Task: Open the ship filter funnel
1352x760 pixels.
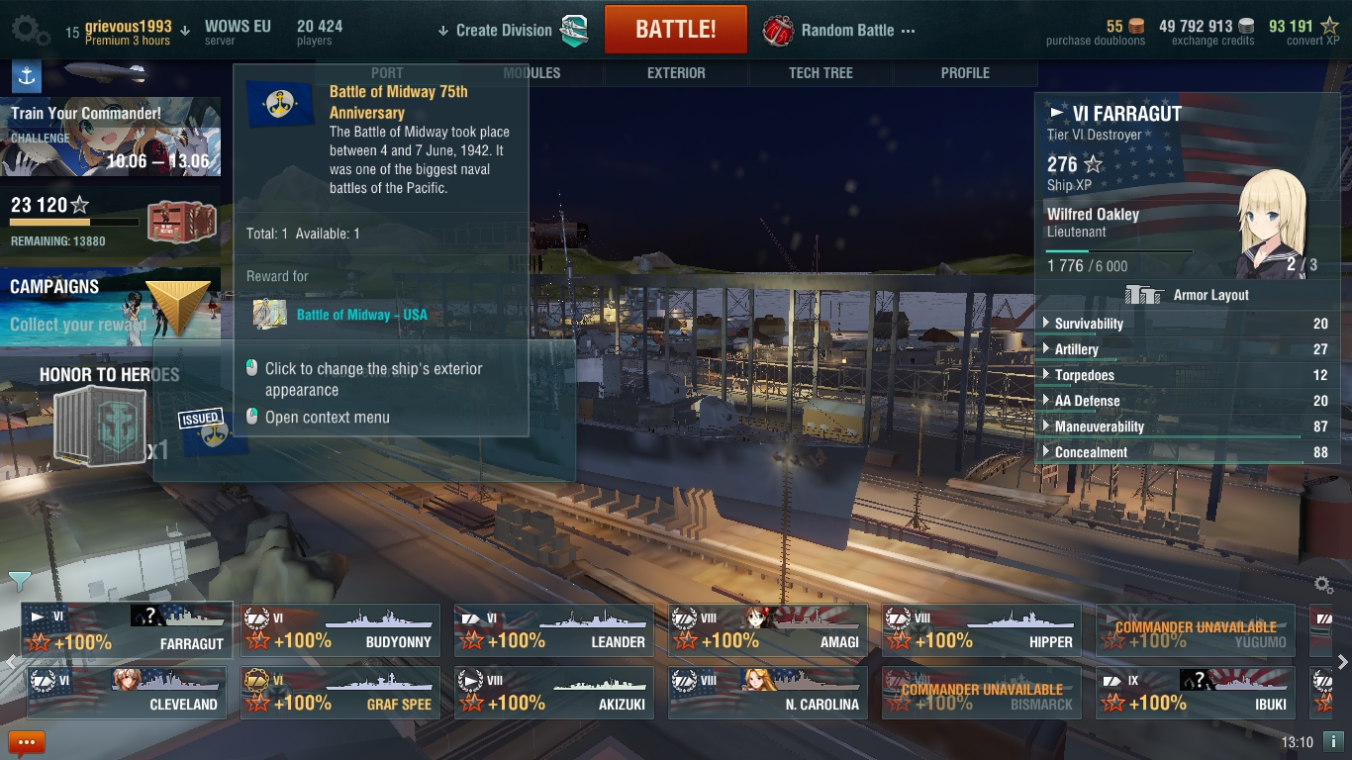Action: pyautogui.click(x=19, y=581)
